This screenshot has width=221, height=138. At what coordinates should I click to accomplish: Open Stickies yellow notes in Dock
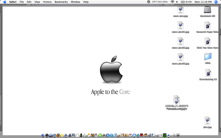click(62, 135)
